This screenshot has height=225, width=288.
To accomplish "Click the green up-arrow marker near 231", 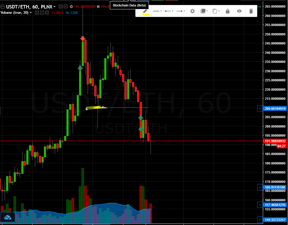I will pyautogui.click(x=80, y=68).
